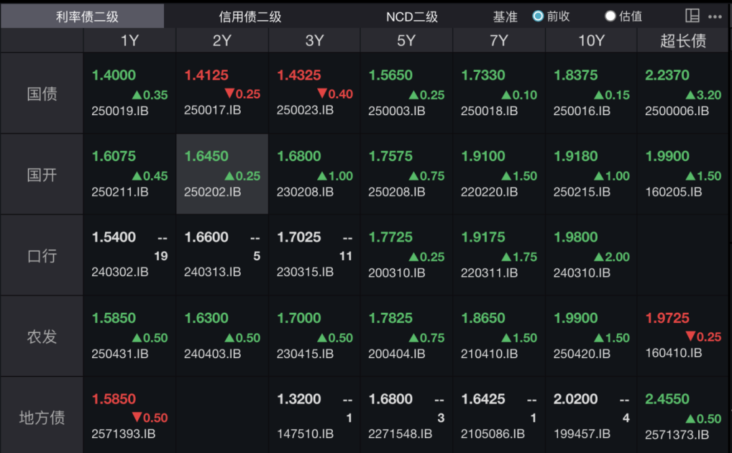The height and width of the screenshot is (453, 732).
Task: Switch to the 信用债二级 tab
Action: coord(249,16)
